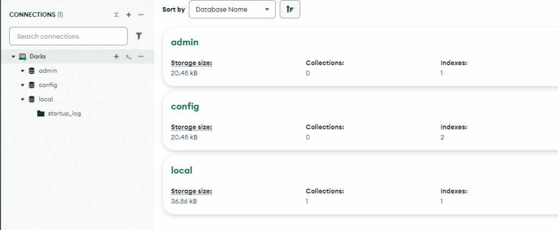
Task: Collapse the config database node
Action: pos(22,85)
